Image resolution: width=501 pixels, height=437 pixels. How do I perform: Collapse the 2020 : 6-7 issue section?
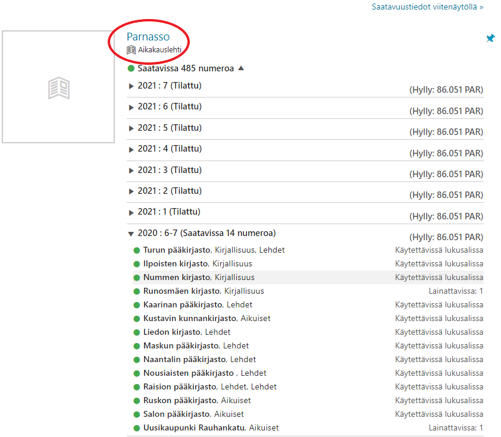click(131, 234)
